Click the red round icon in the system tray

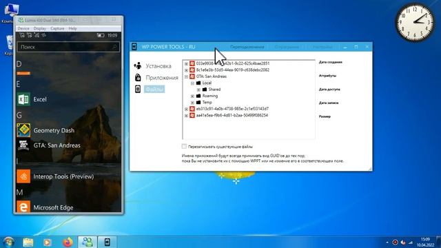pyautogui.click(x=395, y=242)
